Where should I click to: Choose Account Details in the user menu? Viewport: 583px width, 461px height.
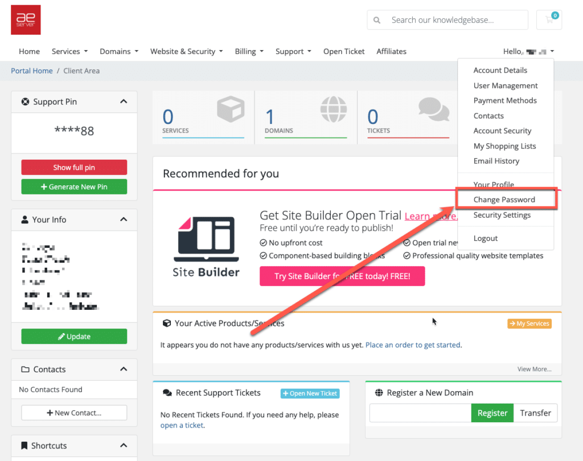[x=500, y=70]
